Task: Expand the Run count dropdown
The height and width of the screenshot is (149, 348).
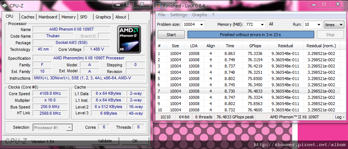Action: click(x=319, y=25)
